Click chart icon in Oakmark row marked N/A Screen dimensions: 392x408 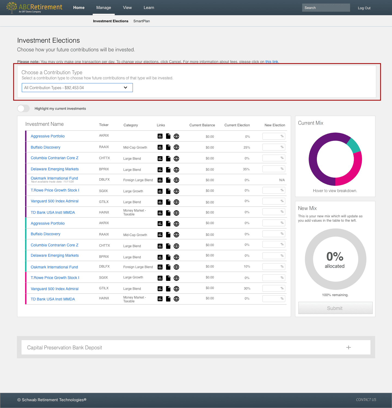(160, 180)
